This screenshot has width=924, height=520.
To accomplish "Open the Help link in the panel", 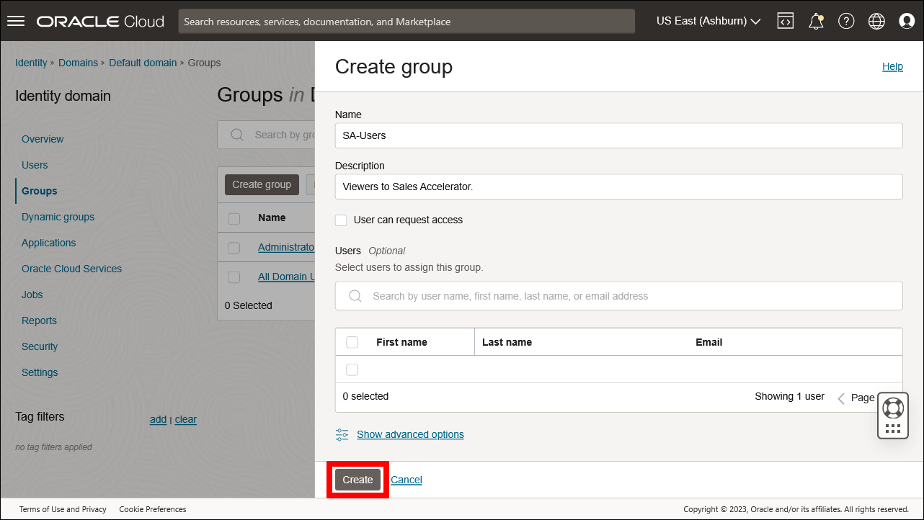I will [892, 66].
